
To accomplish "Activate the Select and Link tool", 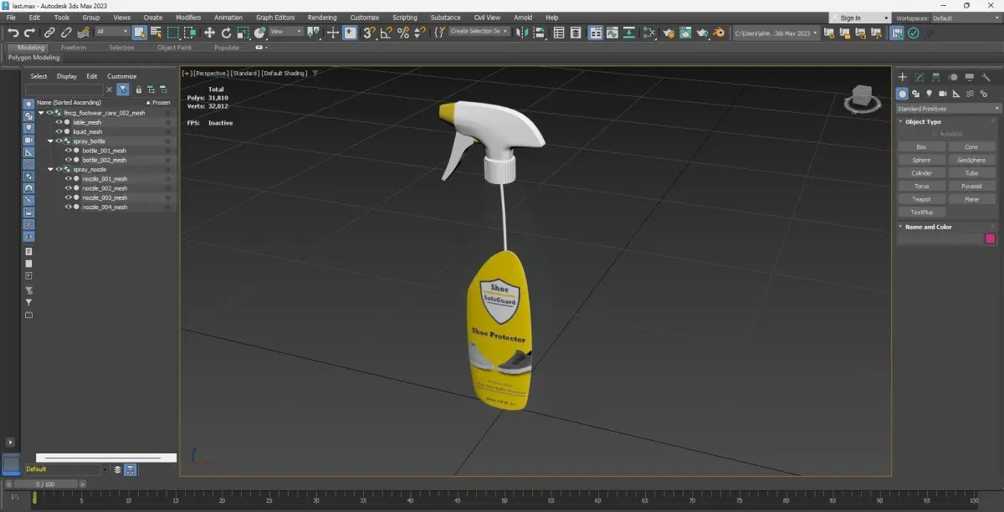I will click(x=49, y=33).
